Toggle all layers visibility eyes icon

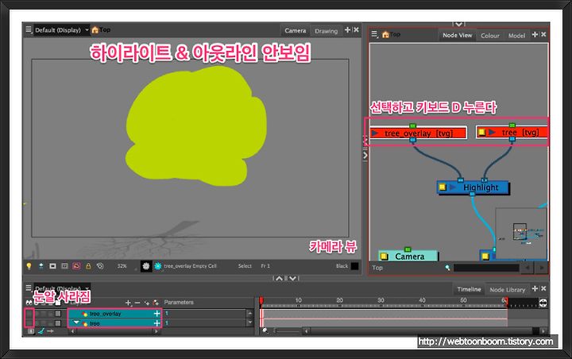tap(29, 303)
